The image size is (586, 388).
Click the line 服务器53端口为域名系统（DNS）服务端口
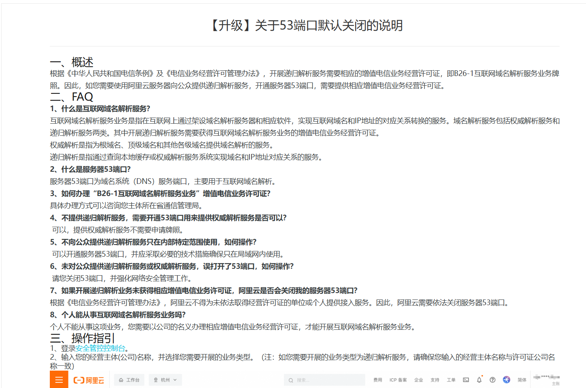tap(163, 181)
